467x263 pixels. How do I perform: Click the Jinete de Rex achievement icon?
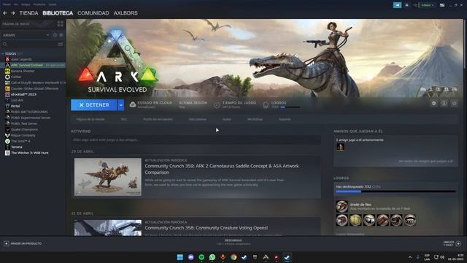pyautogui.click(x=341, y=206)
